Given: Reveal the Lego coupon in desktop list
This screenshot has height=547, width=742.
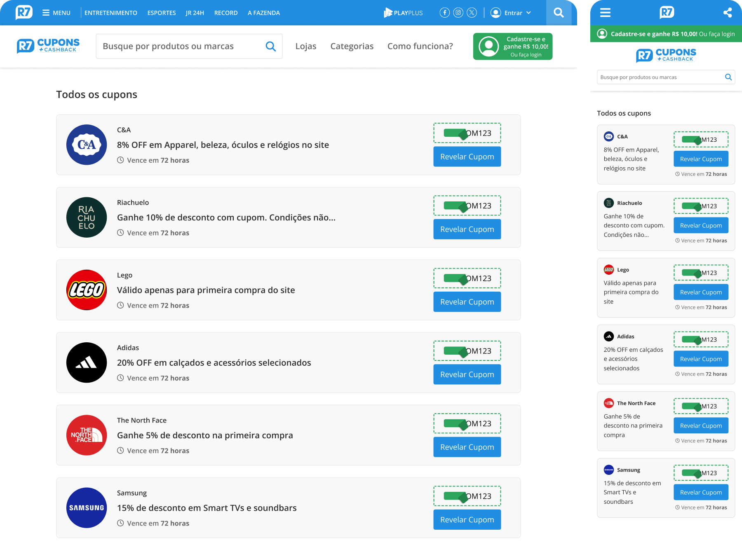Looking at the screenshot, I should pos(467,302).
